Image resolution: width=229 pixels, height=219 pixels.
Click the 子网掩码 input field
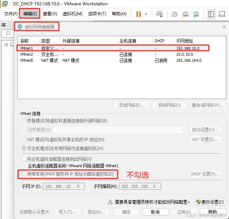140,186
